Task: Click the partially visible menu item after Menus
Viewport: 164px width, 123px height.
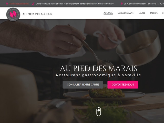Action: tap(163, 13)
